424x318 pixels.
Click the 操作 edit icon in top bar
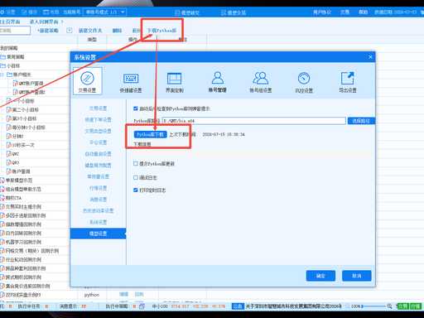pyautogui.click(x=24, y=12)
